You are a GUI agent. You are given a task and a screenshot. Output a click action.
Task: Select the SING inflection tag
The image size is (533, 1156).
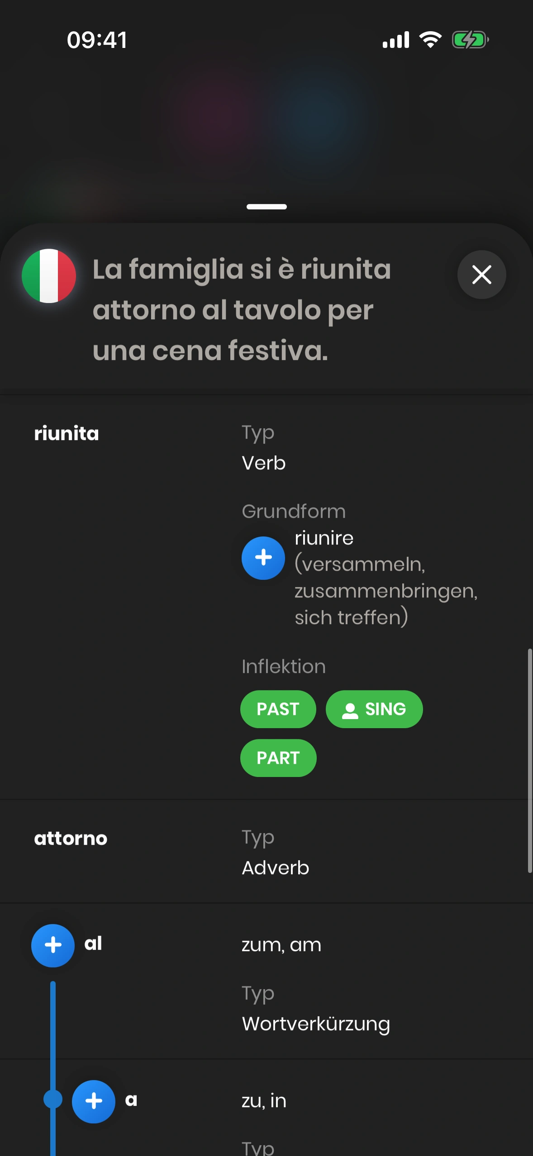point(375,709)
